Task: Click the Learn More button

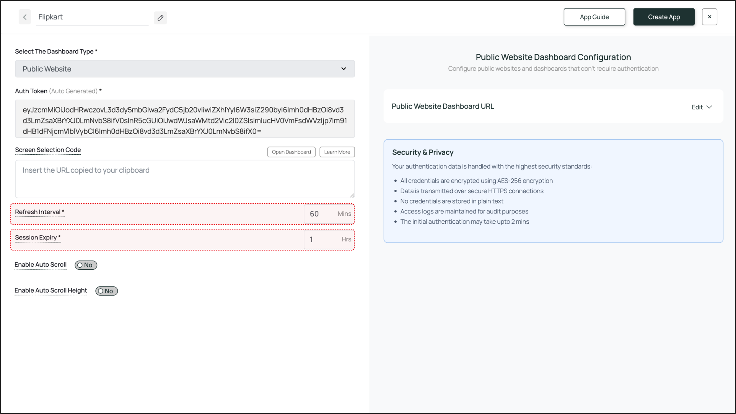Action: (x=337, y=152)
